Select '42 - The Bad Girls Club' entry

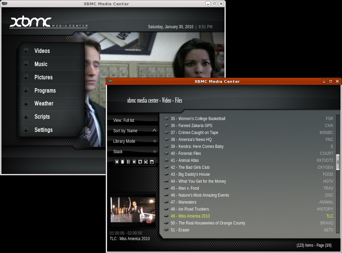[249, 167]
